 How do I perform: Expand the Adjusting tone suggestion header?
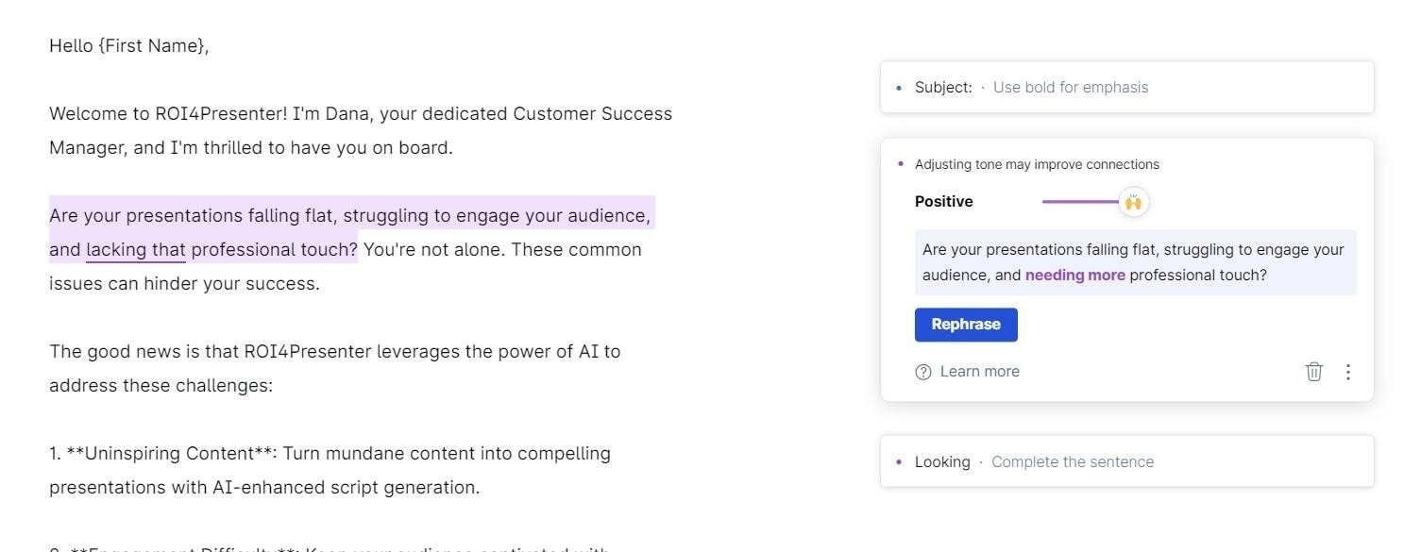1036,163
